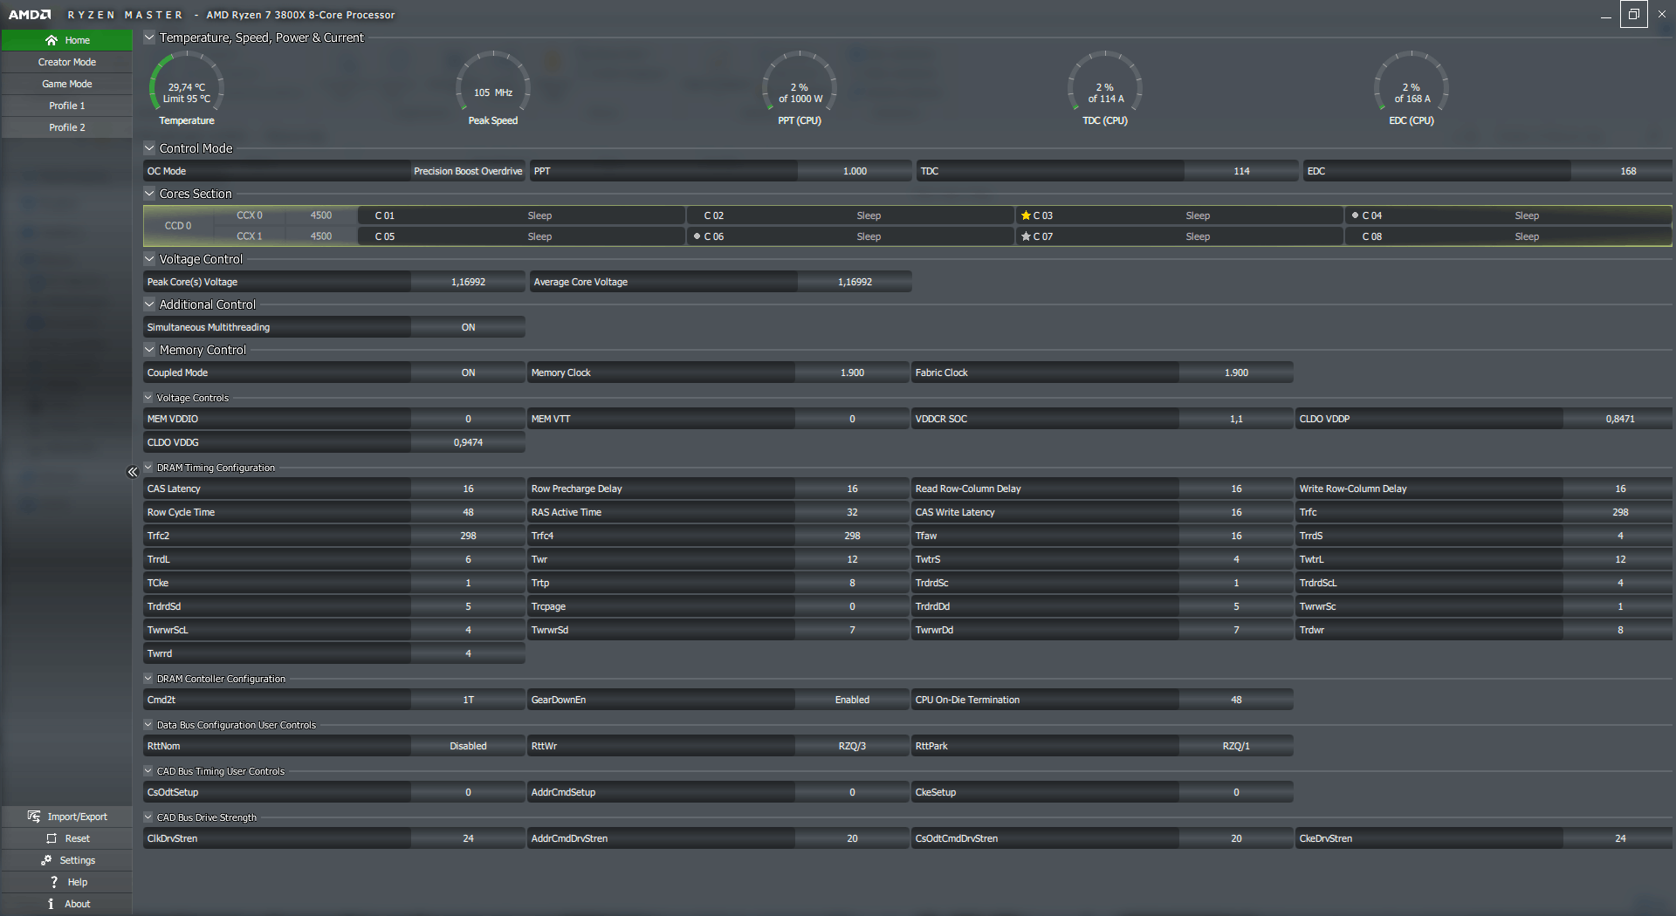The height and width of the screenshot is (916, 1676).
Task: Collapse Data Bus Configuration User Controls
Action: [148, 725]
